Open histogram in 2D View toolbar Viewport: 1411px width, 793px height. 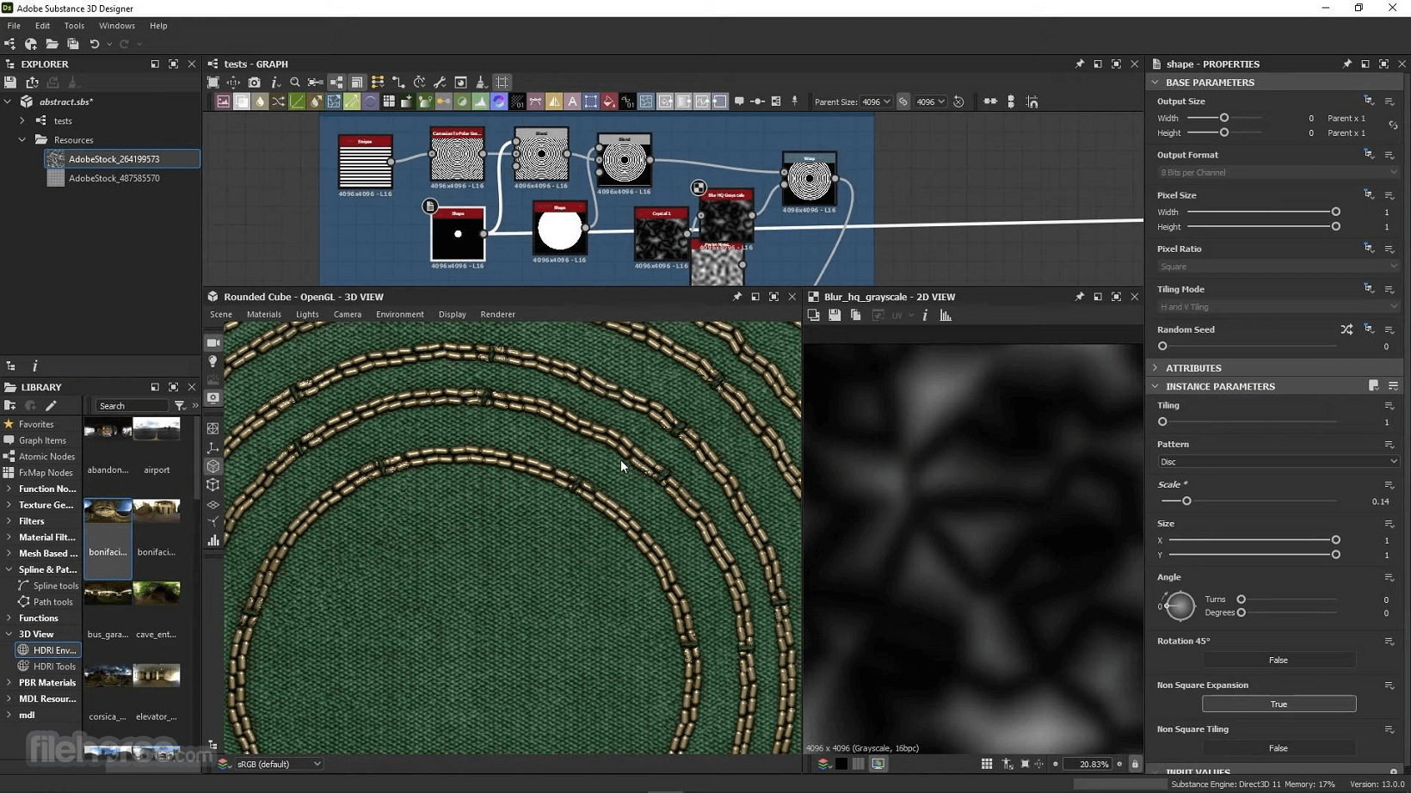(x=946, y=316)
